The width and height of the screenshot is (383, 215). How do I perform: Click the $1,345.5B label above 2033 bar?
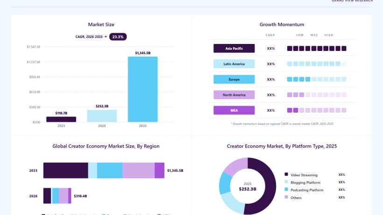click(142, 53)
